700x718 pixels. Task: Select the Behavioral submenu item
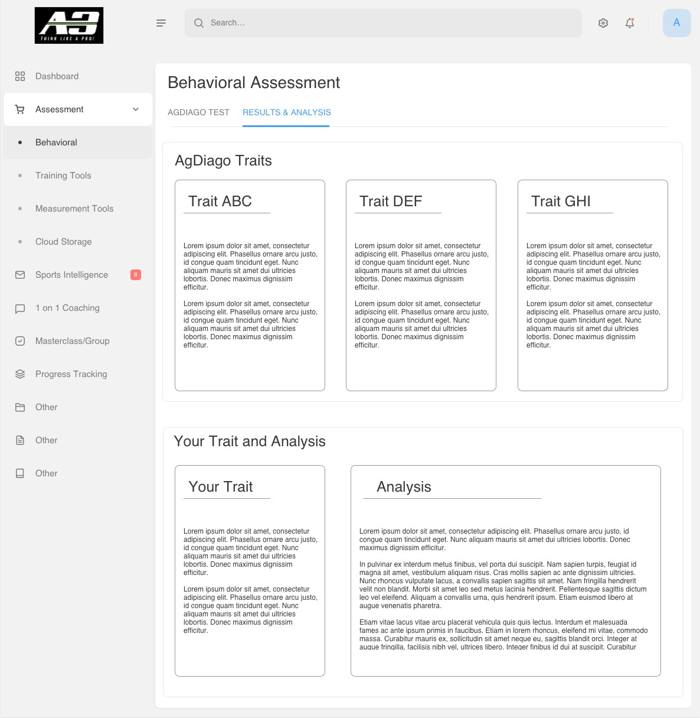(x=56, y=142)
